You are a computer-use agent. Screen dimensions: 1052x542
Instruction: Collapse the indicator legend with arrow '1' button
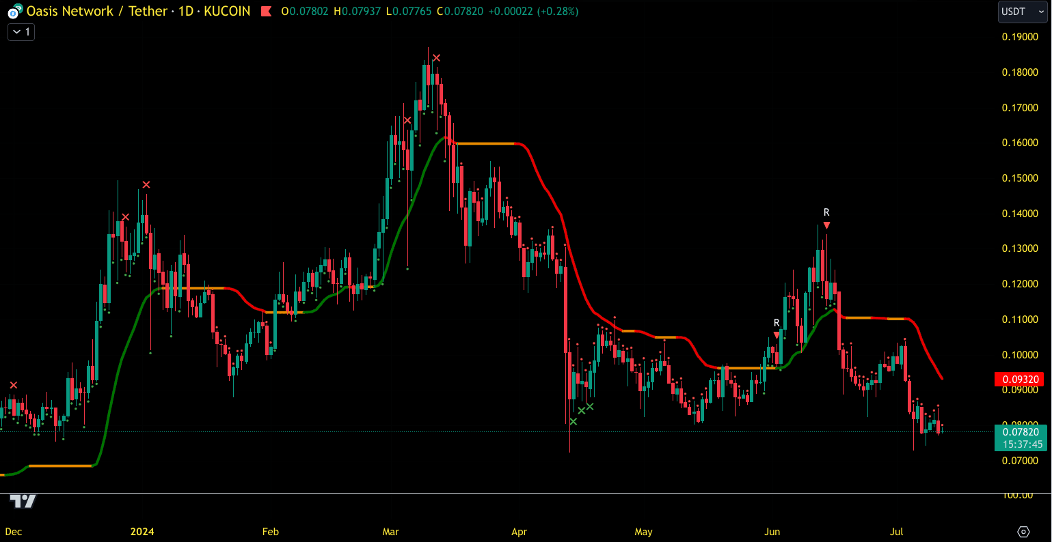[x=21, y=31]
